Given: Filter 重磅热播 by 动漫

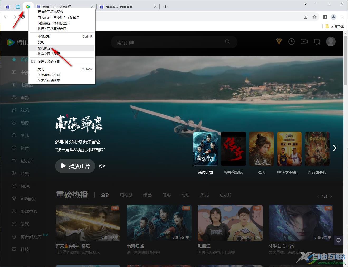Looking at the screenshot, I should [x=185, y=195].
